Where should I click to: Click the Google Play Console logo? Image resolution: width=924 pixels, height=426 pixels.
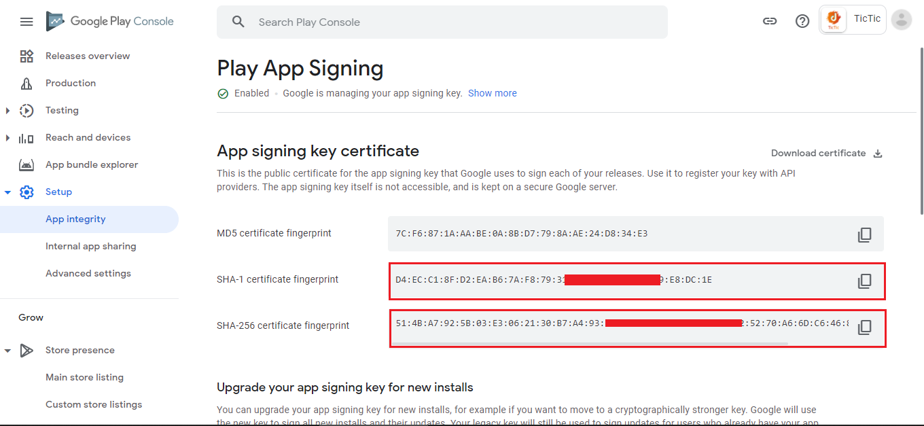[110, 22]
